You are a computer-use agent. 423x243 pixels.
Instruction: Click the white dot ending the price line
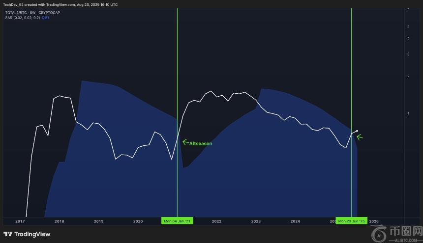(x=357, y=131)
